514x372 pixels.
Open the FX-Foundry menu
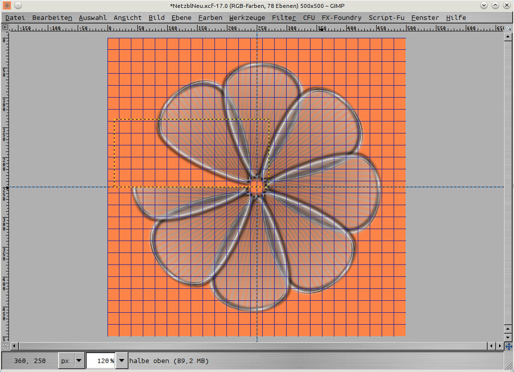(341, 17)
